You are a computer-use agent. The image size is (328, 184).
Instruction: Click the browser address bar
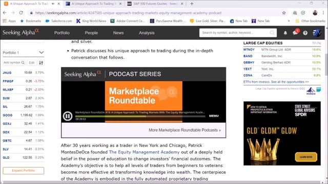(155, 13)
